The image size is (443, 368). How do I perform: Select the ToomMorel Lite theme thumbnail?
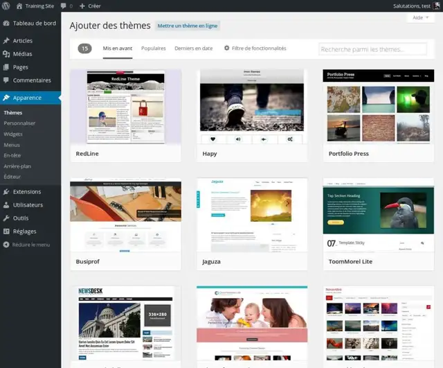click(379, 215)
